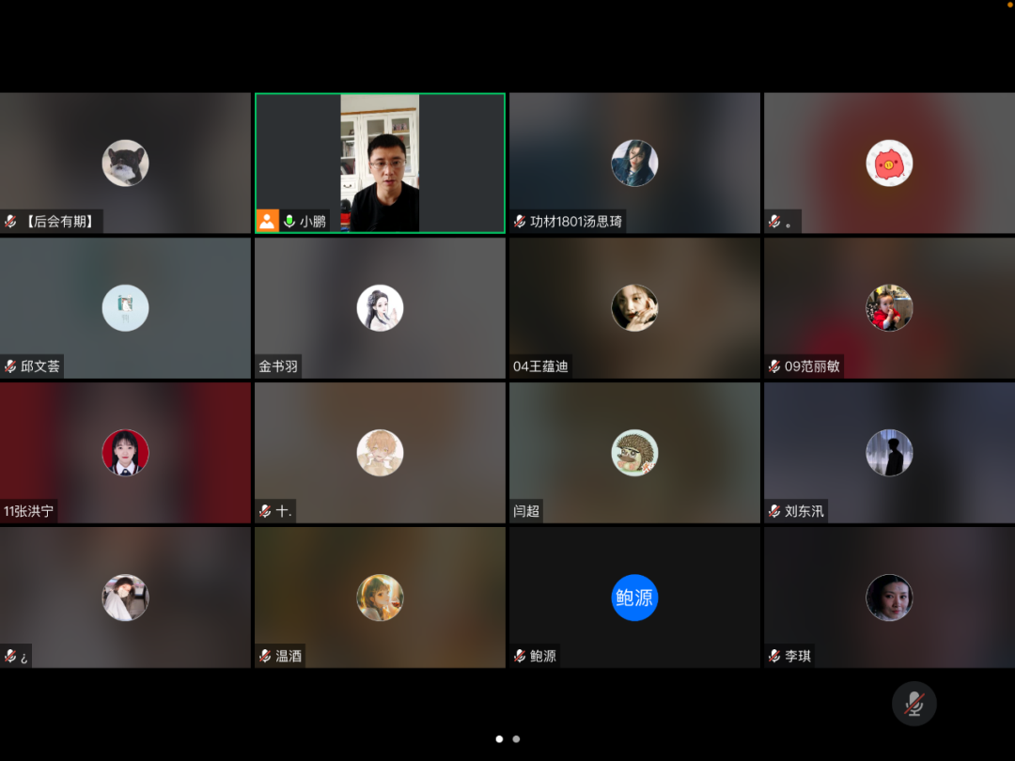The image size is (1015, 761).
Task: Click the baby photo avatar of 09范丽敏
Action: point(889,308)
